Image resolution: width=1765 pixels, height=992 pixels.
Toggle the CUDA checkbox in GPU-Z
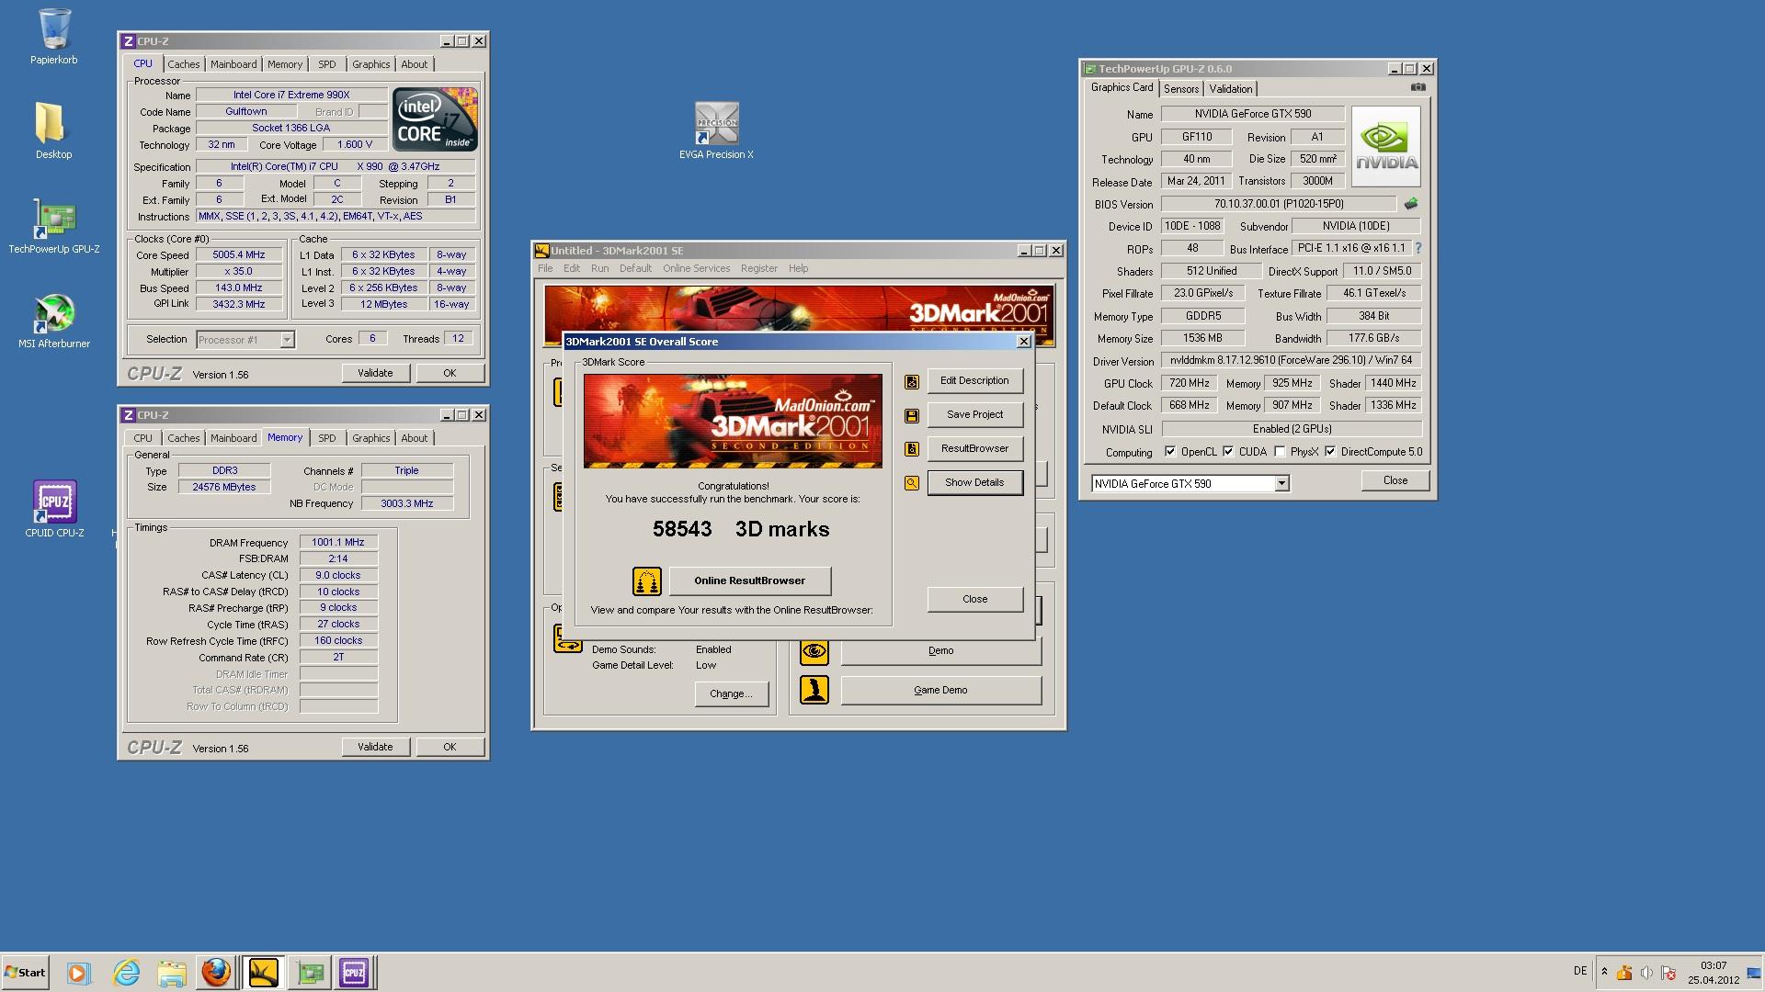[x=1228, y=452]
